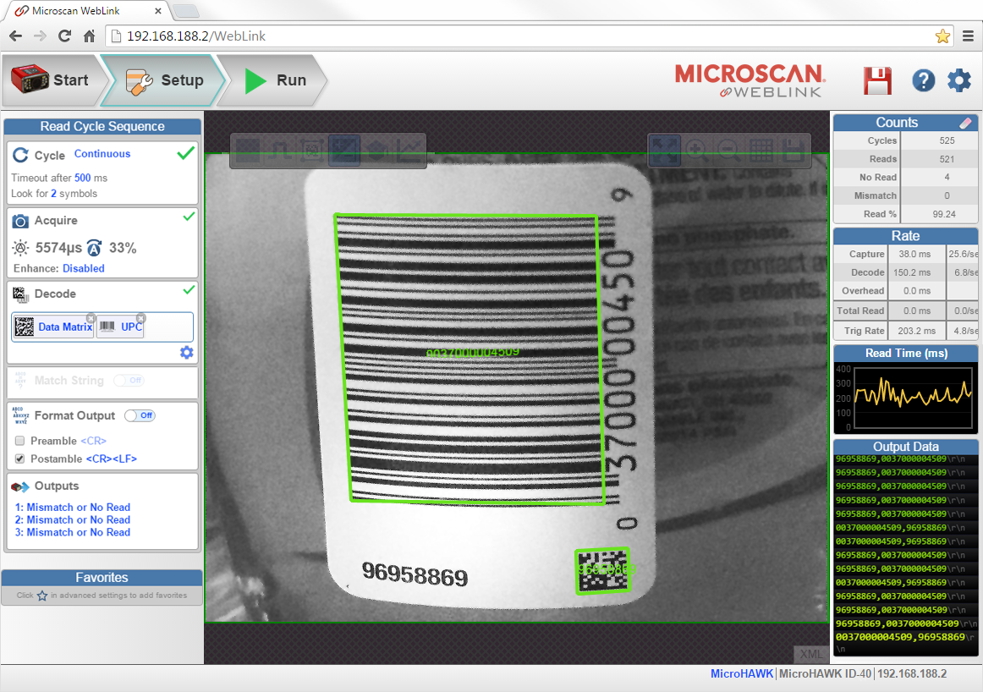Viewport: 983px width, 692px height.
Task: Go to browser home page
Action: click(89, 36)
